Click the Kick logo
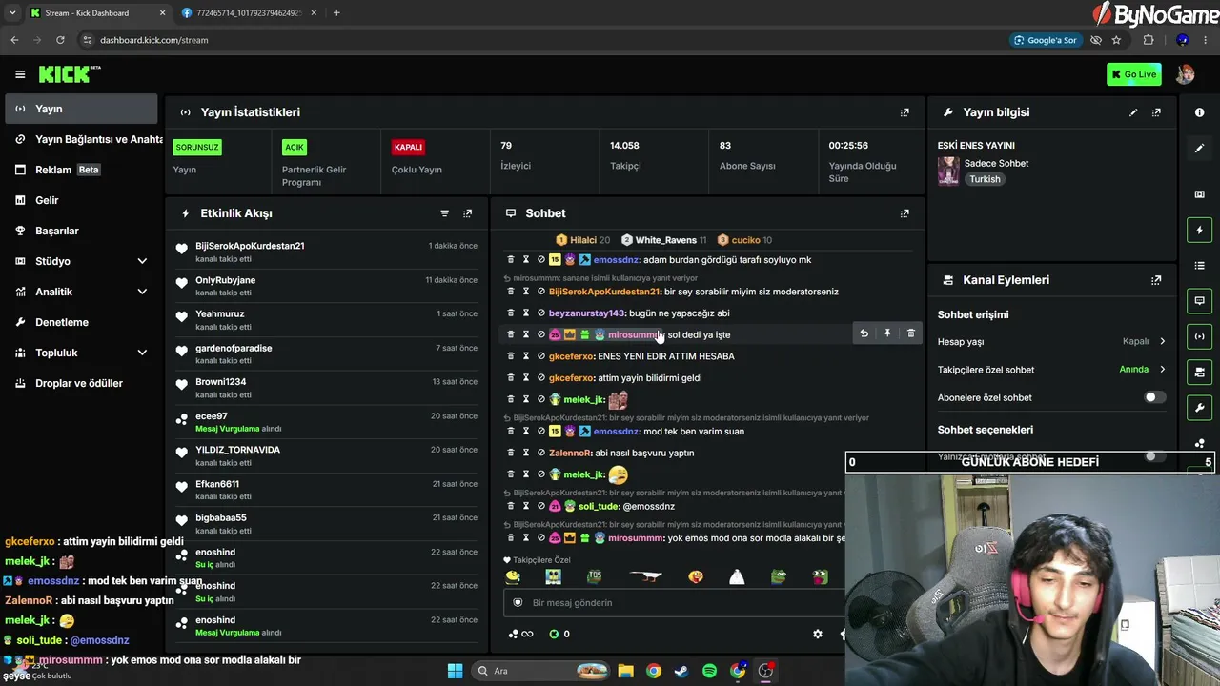 tap(69, 74)
